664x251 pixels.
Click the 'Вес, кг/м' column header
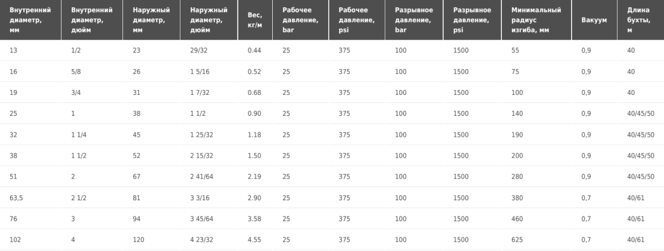tap(255, 20)
